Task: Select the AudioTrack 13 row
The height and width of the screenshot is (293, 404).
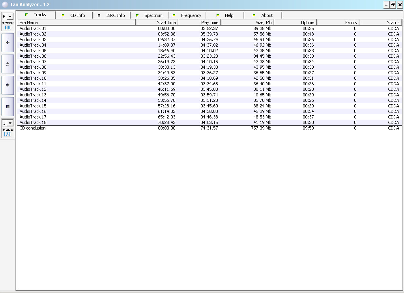Action: [x=209, y=95]
